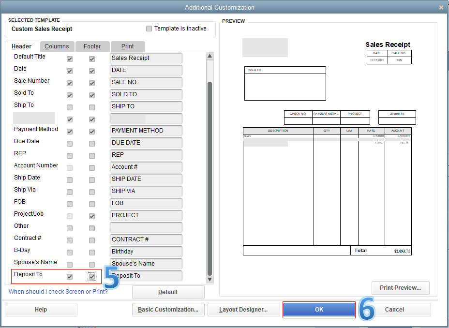
Task: Enable the Ship Date Screen checkbox
Action: tap(69, 179)
